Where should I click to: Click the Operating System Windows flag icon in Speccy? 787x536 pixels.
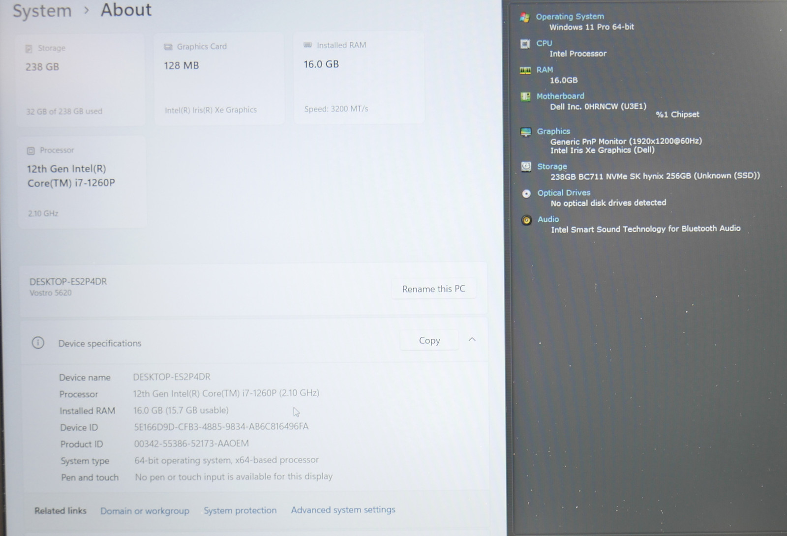coord(525,18)
